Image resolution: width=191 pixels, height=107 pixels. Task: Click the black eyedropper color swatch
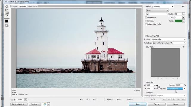tap(7, 21)
